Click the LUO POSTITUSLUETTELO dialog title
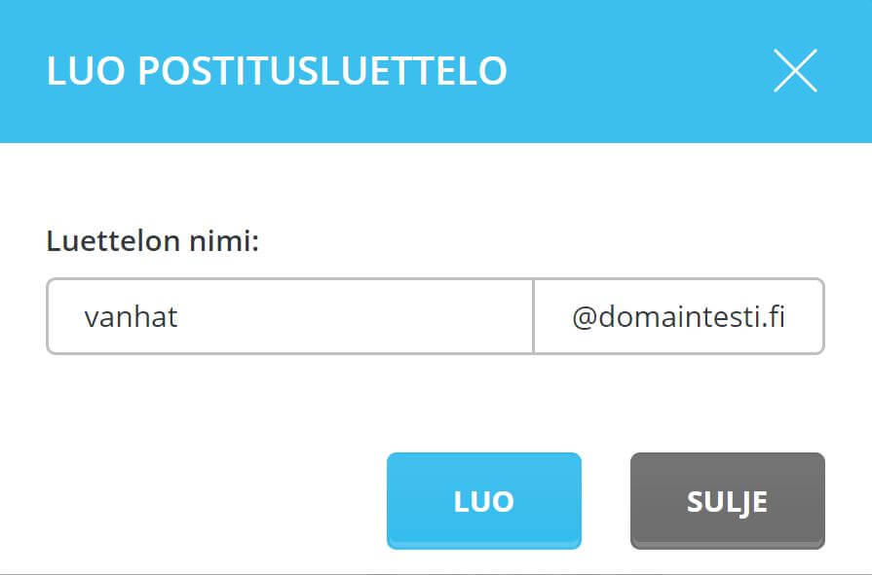Viewport: 872px width, 575px height. 277,72
